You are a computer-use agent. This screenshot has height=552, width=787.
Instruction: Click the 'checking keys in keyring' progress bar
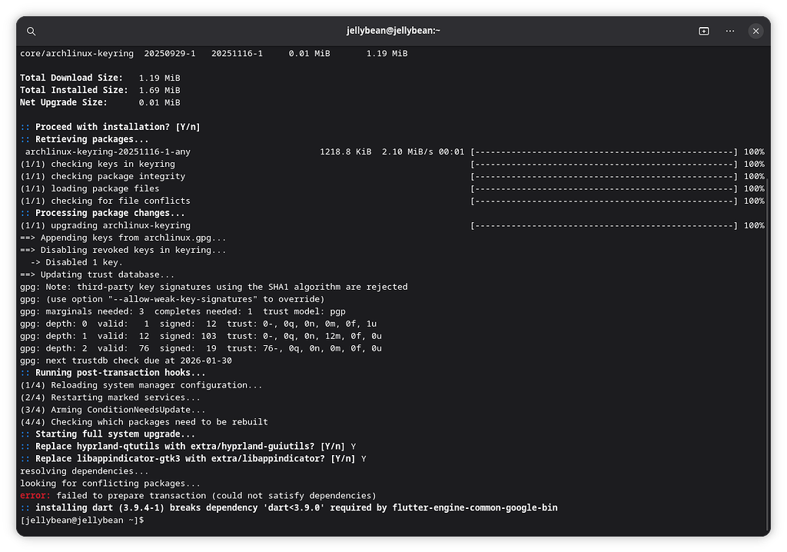coord(604,164)
